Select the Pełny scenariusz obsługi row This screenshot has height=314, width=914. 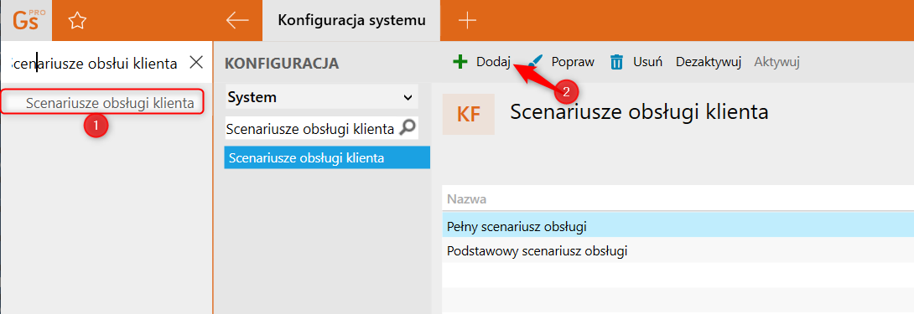tap(678, 225)
